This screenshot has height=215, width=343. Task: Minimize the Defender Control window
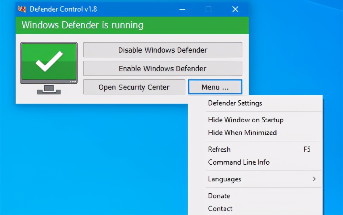(x=183, y=9)
